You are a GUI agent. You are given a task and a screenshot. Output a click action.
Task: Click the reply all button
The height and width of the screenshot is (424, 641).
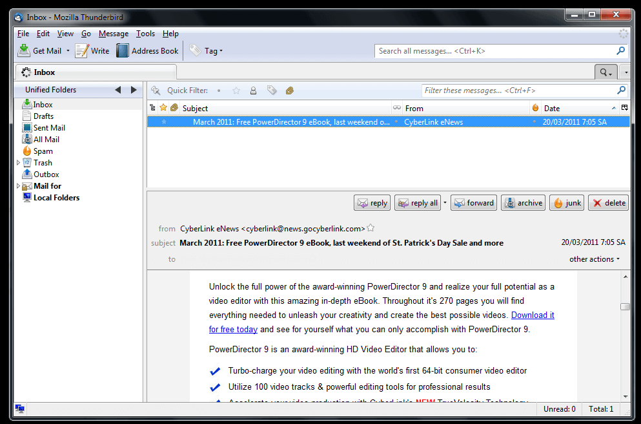[x=418, y=203]
